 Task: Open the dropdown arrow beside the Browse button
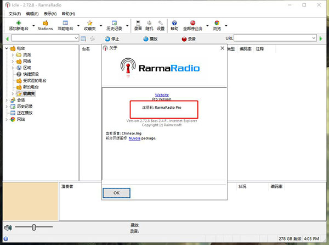[226, 26]
